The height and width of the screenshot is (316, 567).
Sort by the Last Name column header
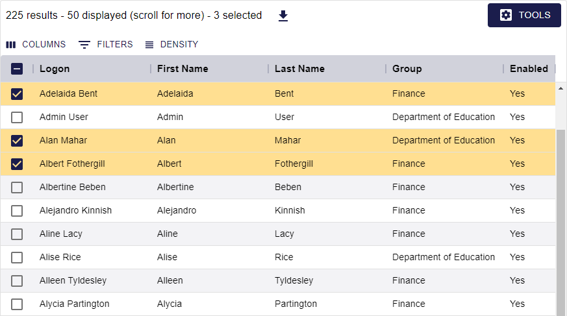click(x=299, y=69)
